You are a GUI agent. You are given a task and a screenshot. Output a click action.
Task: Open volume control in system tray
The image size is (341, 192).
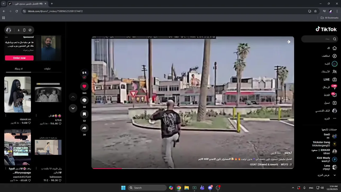point(323,188)
